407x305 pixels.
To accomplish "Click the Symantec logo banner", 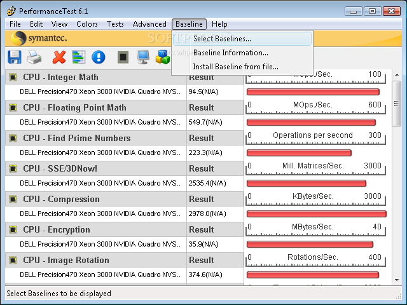I will coord(39,38).
